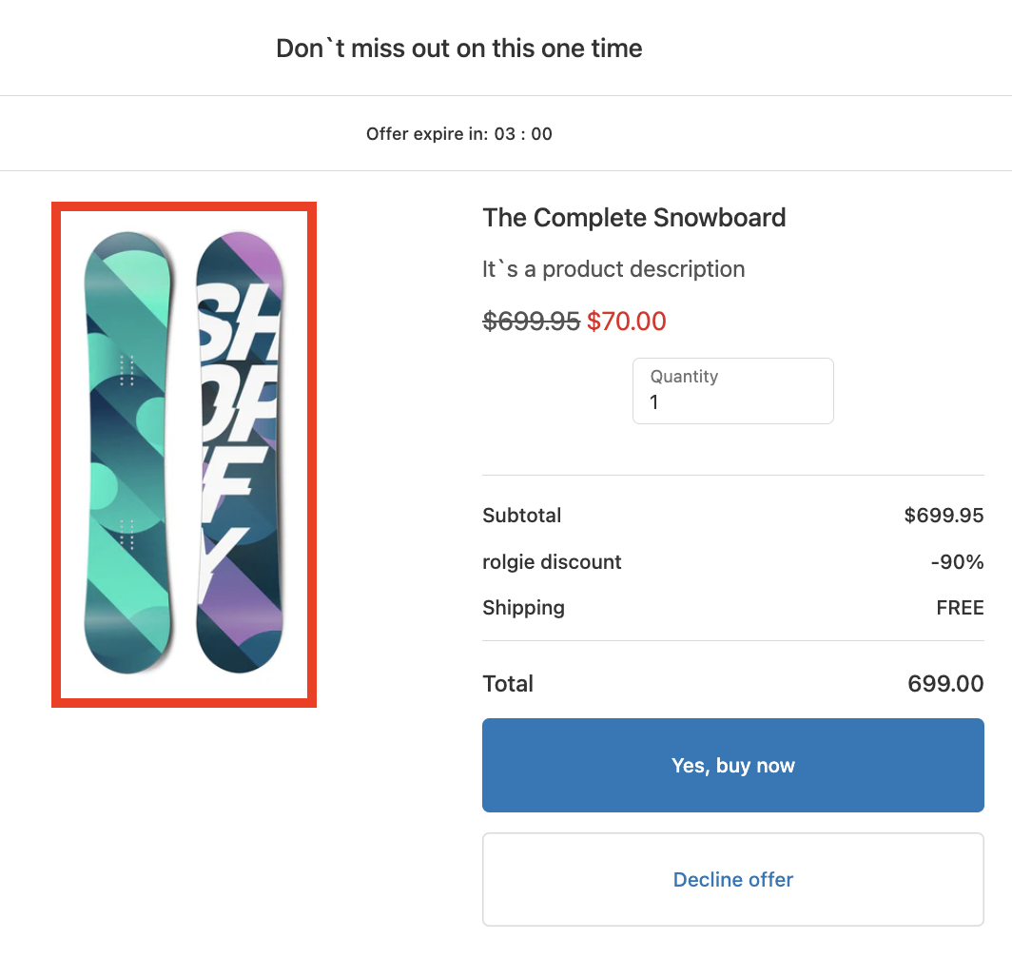Screen dimensions: 1012x957
Task: Click the "Yes, buy now" button
Action: 732,766
